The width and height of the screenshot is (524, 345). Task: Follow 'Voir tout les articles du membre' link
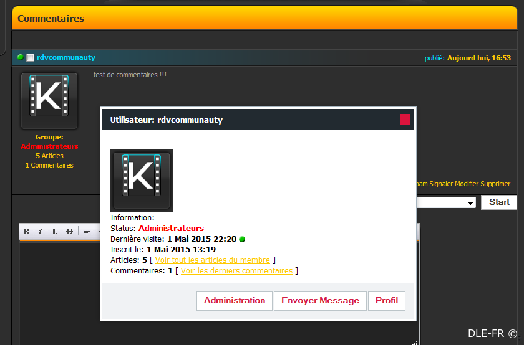click(212, 260)
